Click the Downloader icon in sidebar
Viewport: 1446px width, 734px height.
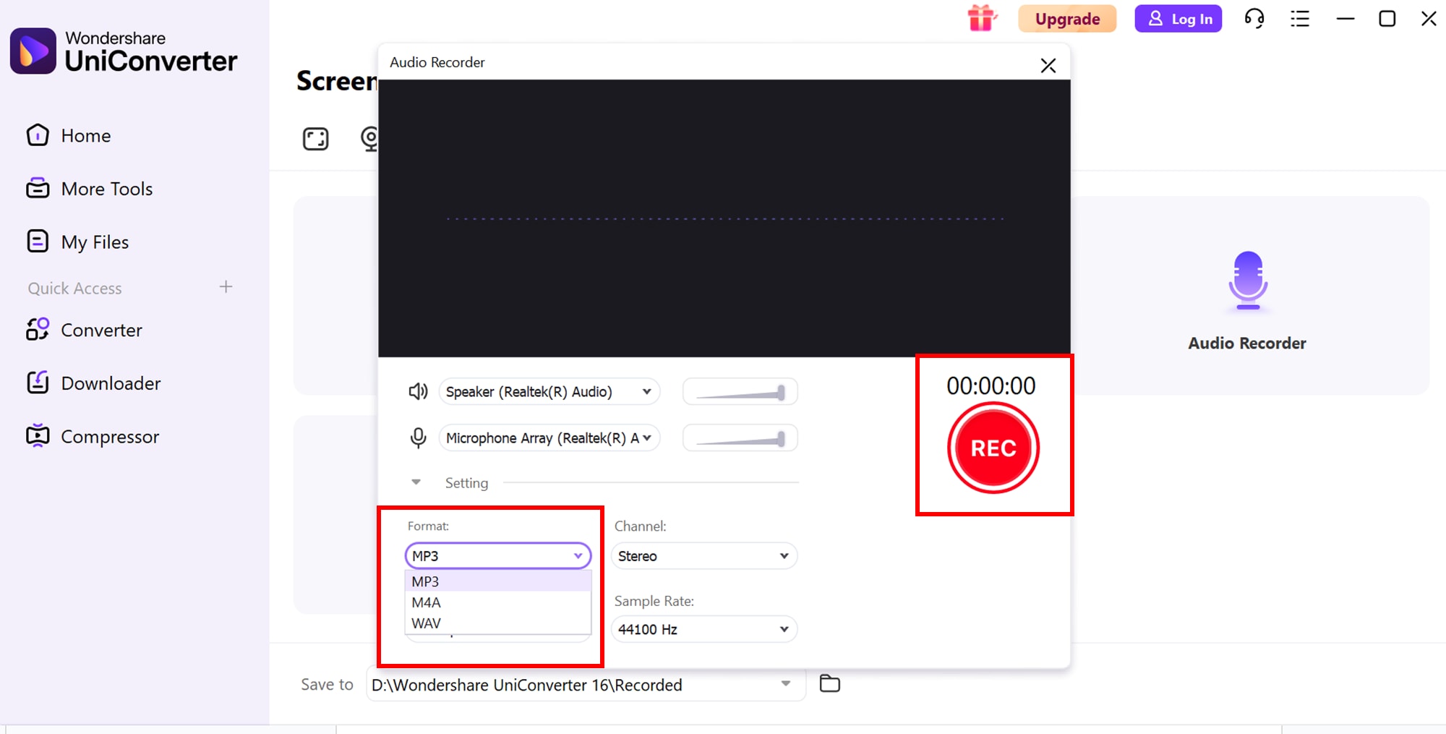pyautogui.click(x=38, y=382)
